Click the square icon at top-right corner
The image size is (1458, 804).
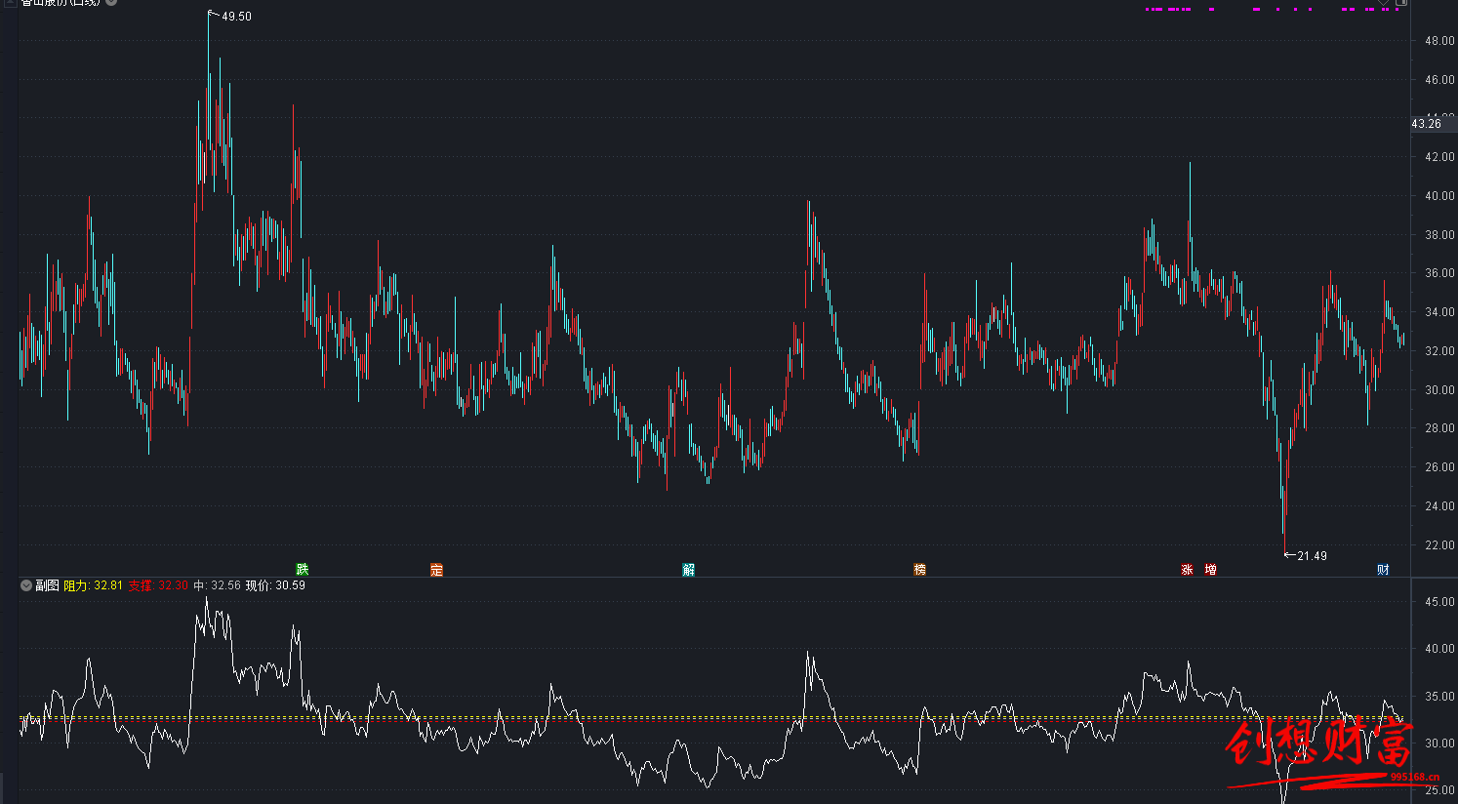(x=1401, y=2)
